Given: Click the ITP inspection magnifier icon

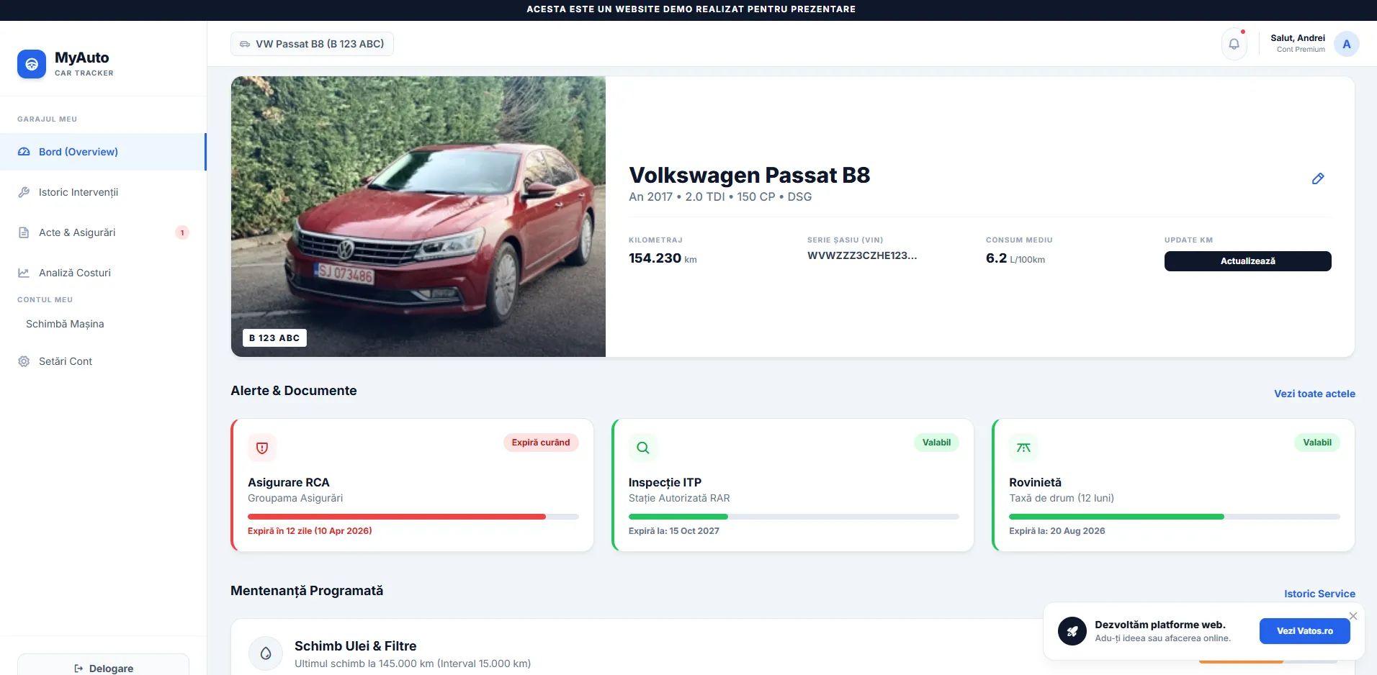Looking at the screenshot, I should (x=642, y=448).
